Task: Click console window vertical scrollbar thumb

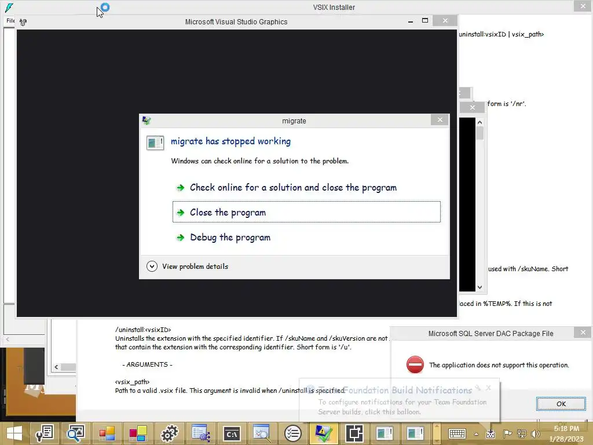Action: click(x=479, y=133)
